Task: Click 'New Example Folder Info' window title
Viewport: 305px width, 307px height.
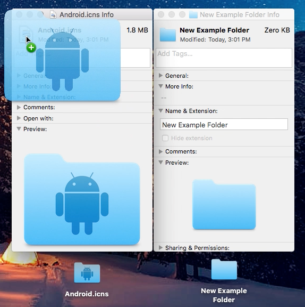Action: click(x=240, y=15)
